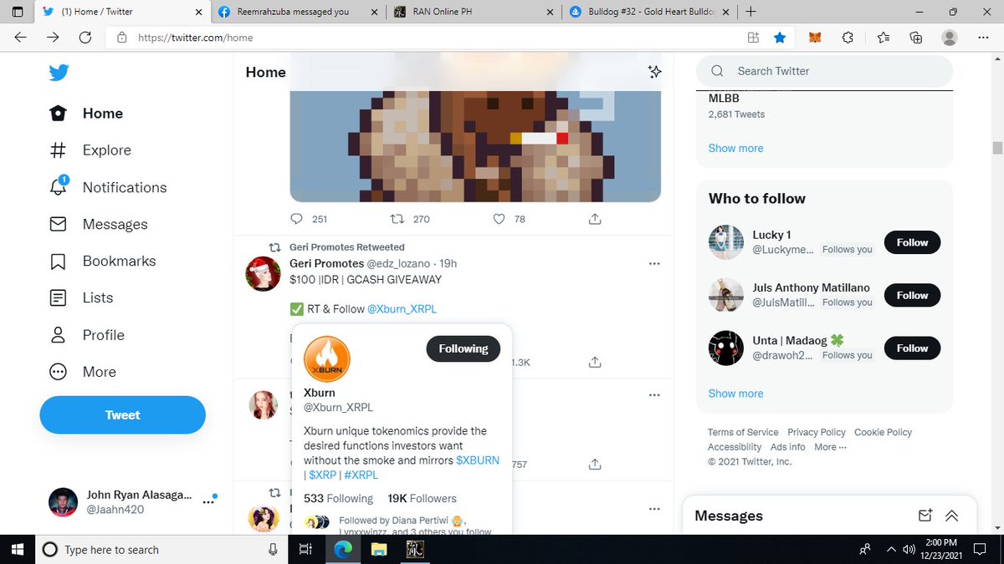Click the blue Tweet button

[122, 415]
